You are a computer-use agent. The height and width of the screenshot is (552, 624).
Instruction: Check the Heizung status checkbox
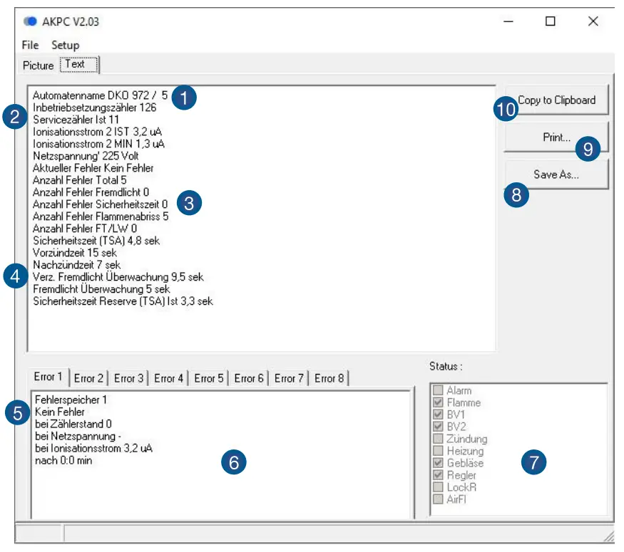(x=438, y=450)
